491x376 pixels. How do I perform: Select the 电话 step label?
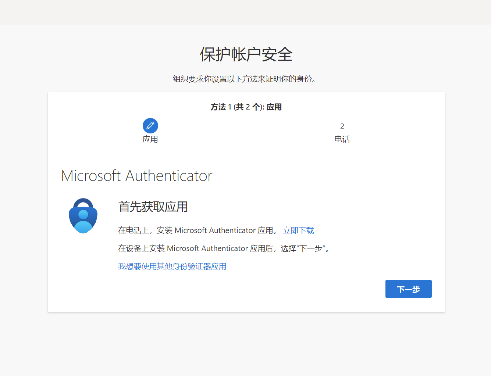click(342, 139)
